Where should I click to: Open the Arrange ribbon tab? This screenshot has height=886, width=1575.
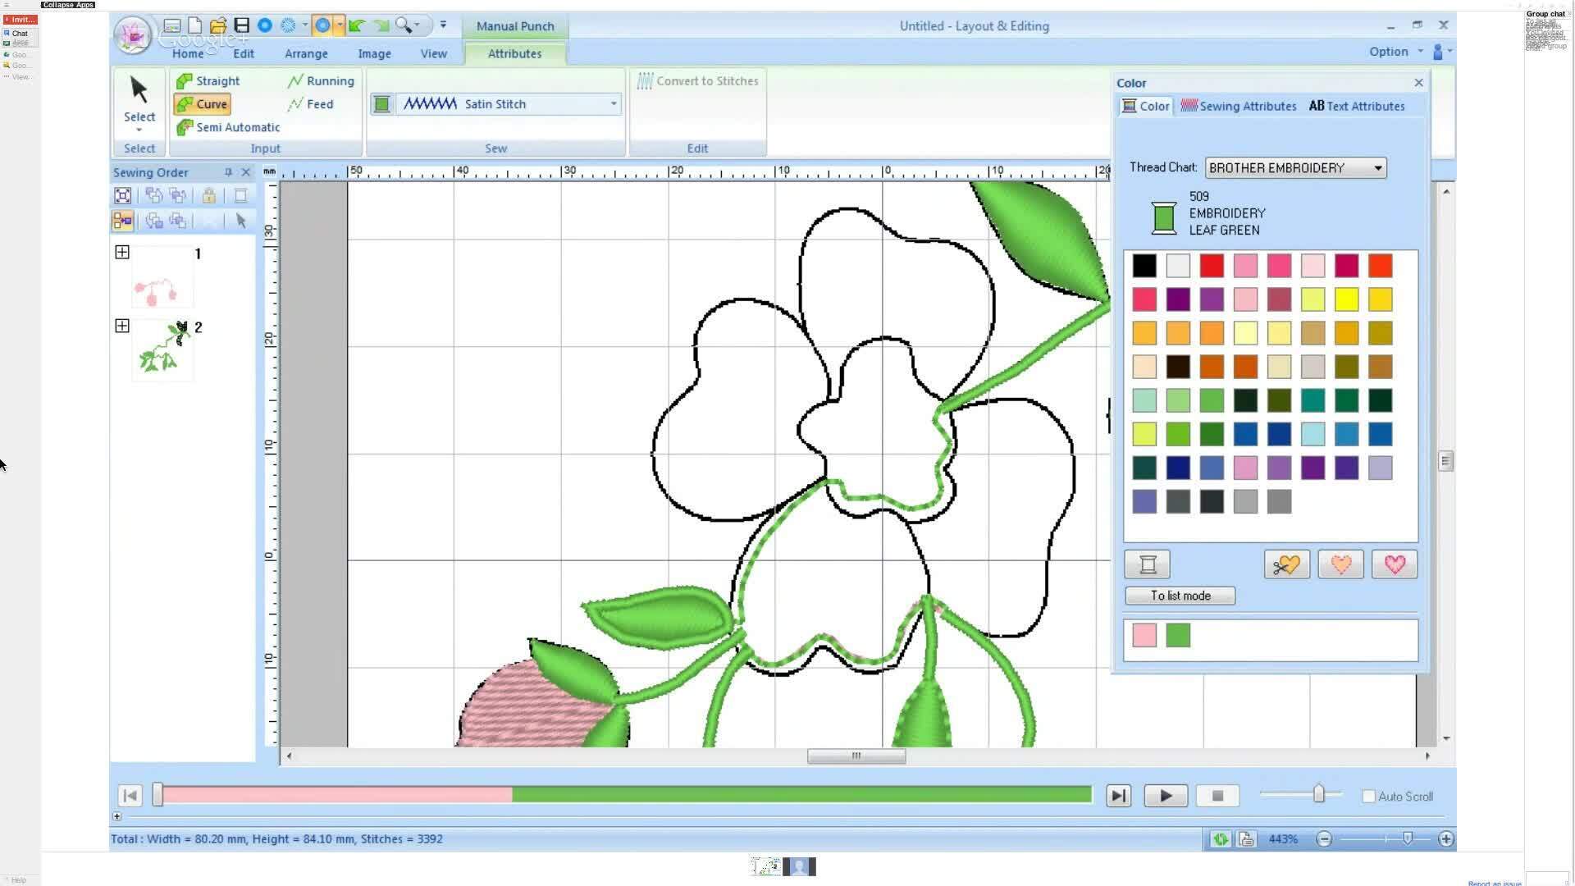305,53
